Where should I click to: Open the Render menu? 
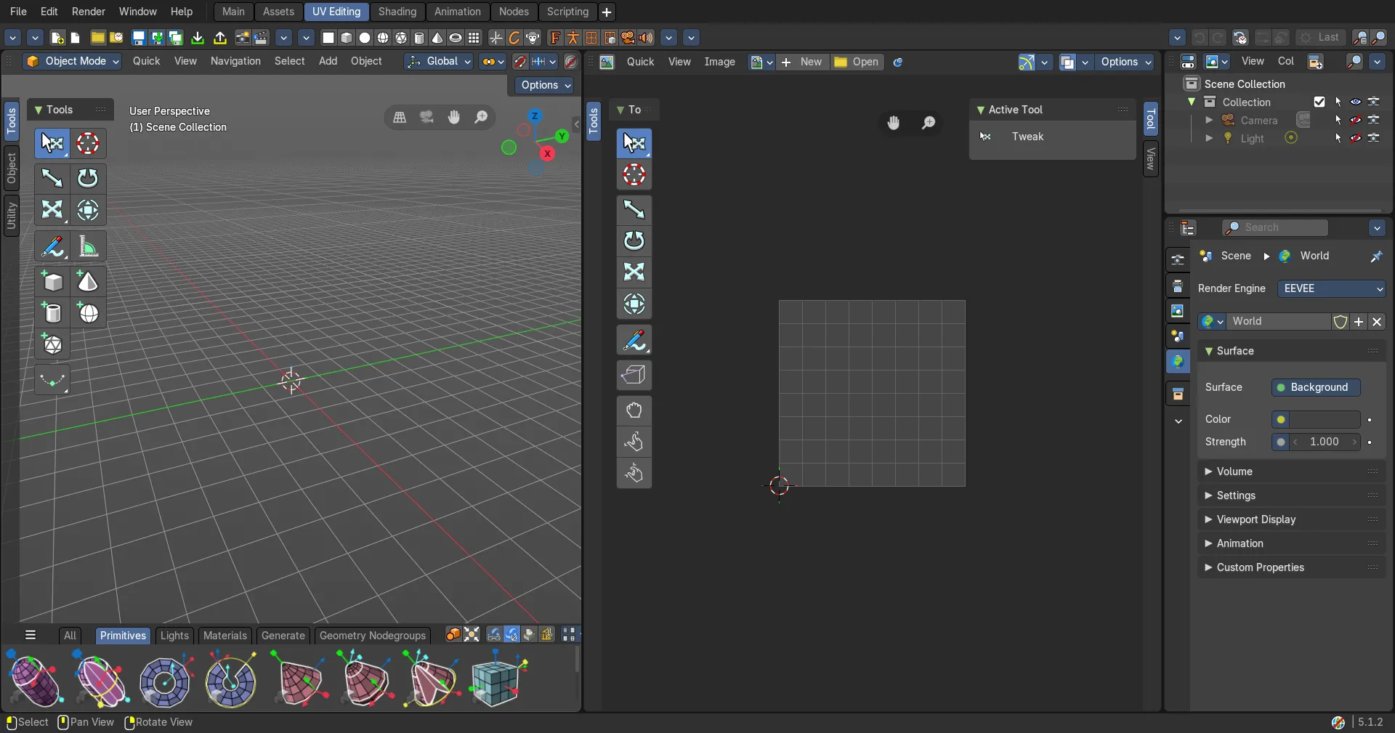[89, 12]
